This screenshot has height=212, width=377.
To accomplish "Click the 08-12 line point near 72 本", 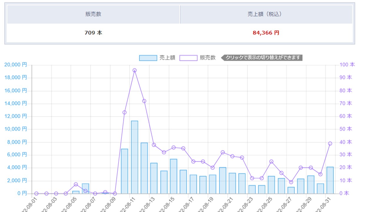I will point(144,101).
